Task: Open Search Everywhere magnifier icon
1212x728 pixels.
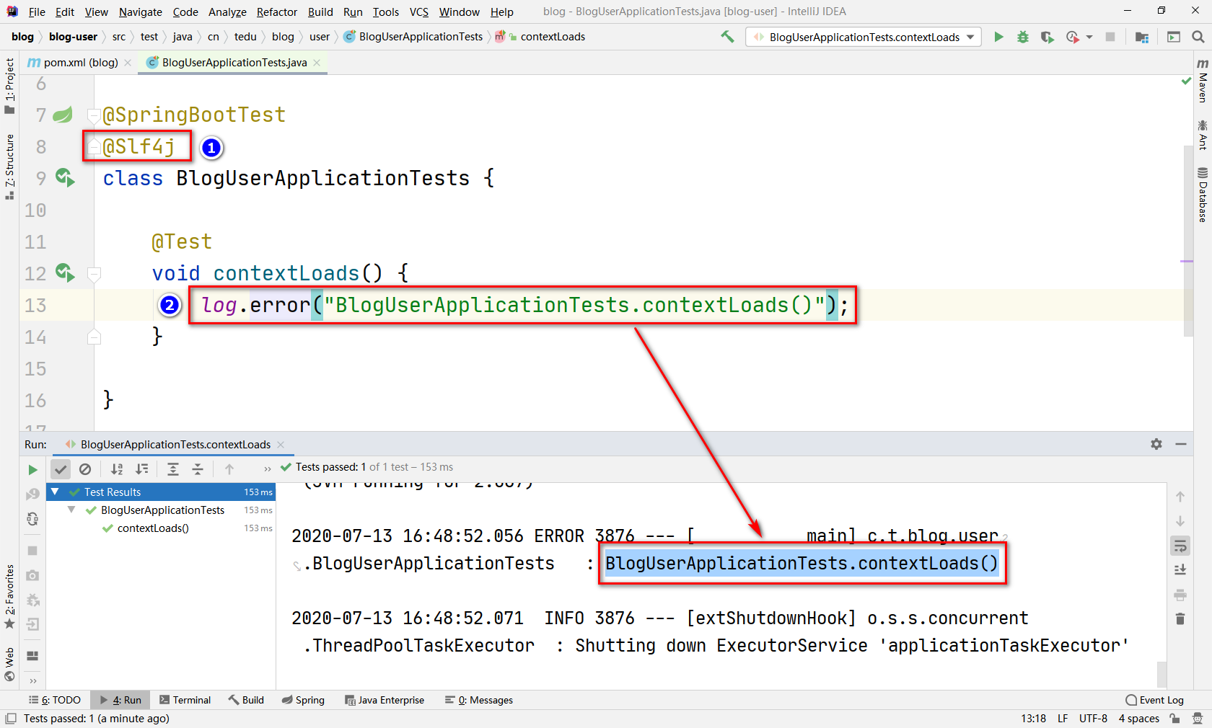Action: click(x=1198, y=37)
